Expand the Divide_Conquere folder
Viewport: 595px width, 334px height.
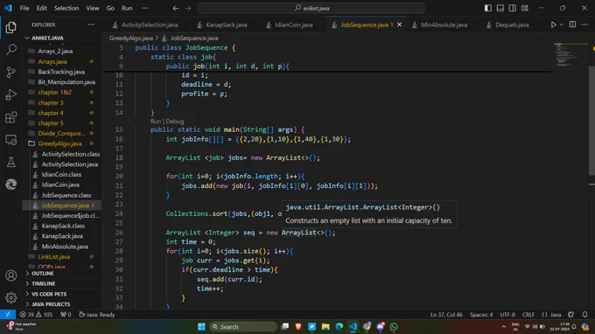[x=62, y=134]
